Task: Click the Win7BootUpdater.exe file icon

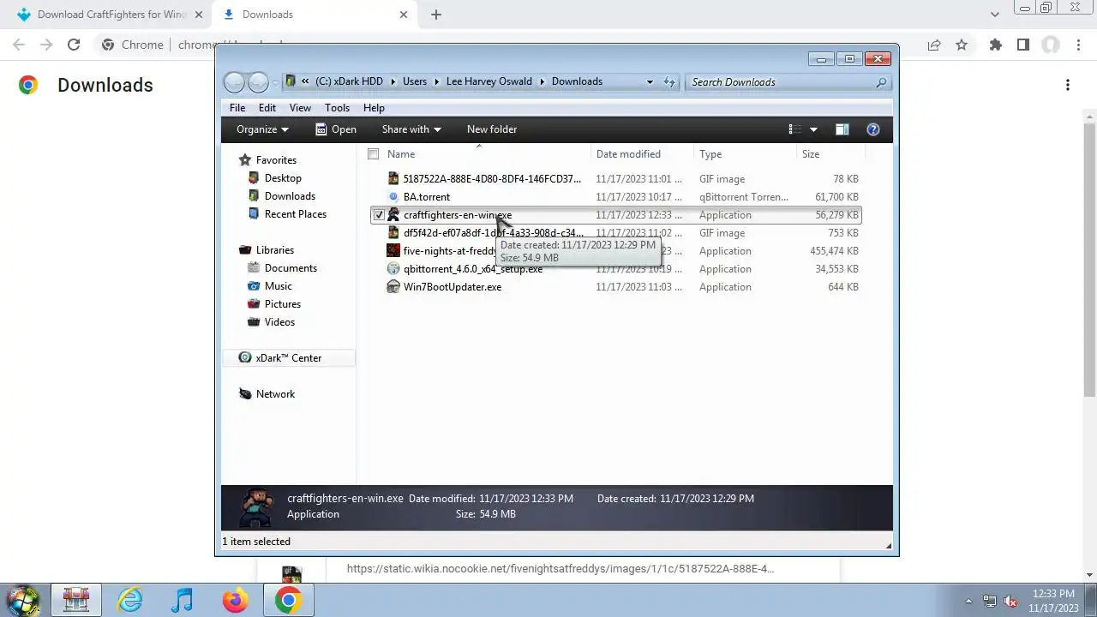Action: click(x=393, y=287)
